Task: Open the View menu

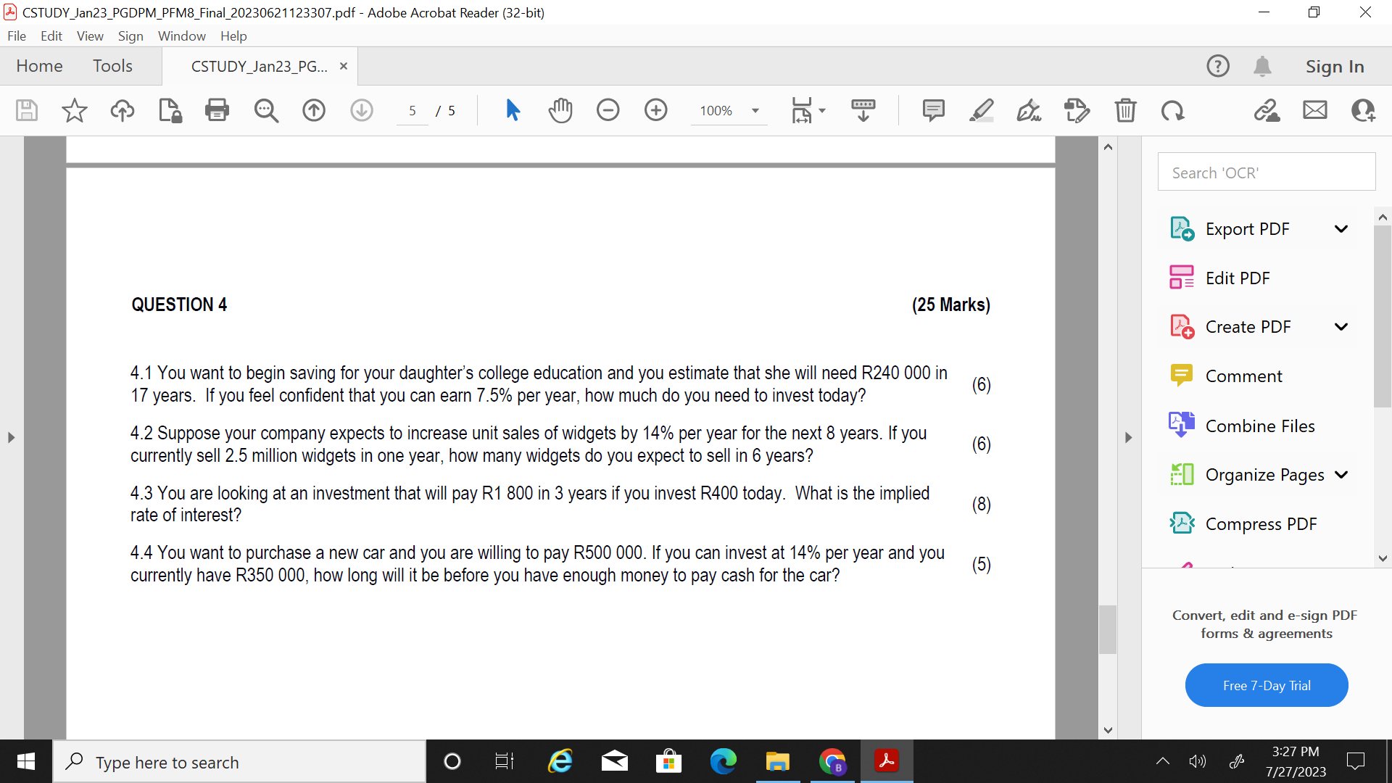Action: pyautogui.click(x=89, y=36)
